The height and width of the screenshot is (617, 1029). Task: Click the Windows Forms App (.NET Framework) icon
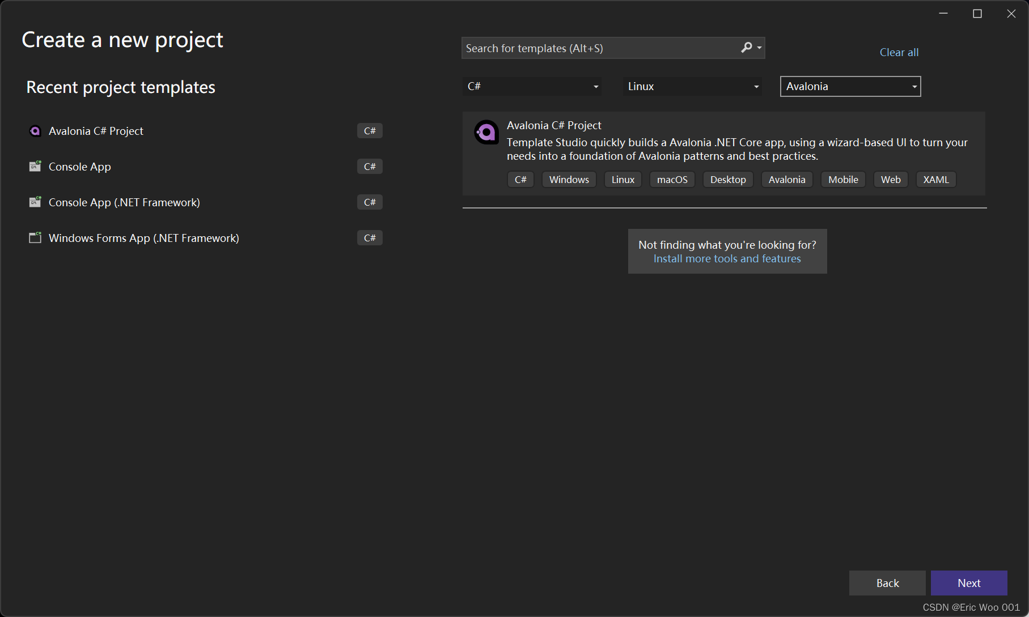coord(35,237)
